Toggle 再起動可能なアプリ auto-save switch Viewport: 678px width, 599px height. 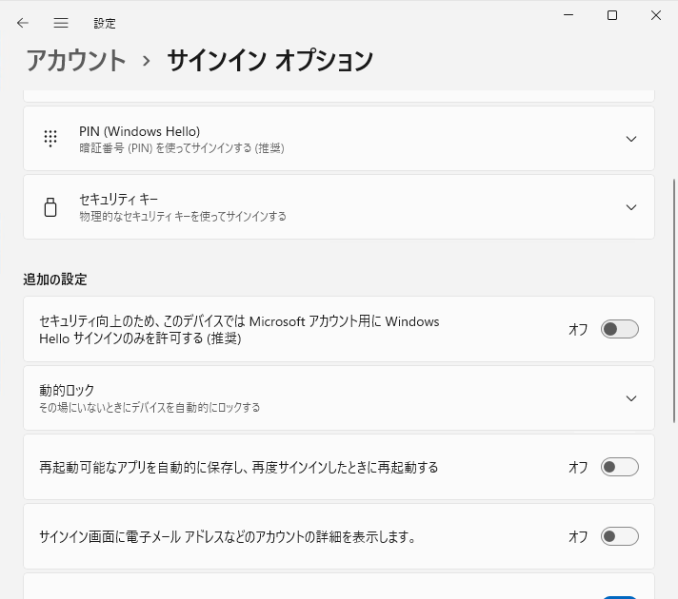(620, 467)
